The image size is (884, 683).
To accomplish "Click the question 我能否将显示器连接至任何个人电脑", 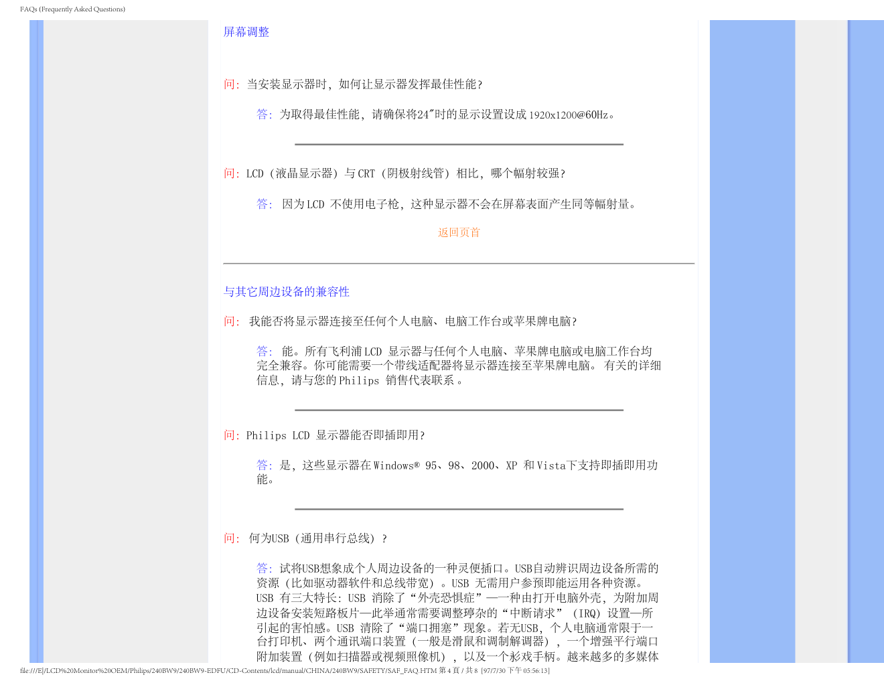I will (x=413, y=321).
